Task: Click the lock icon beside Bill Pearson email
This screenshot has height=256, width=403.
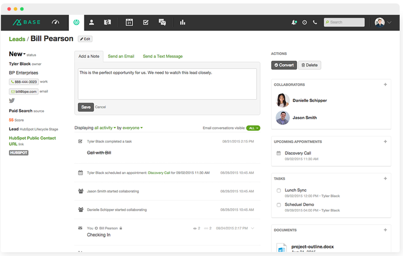Action: [x=121, y=228]
